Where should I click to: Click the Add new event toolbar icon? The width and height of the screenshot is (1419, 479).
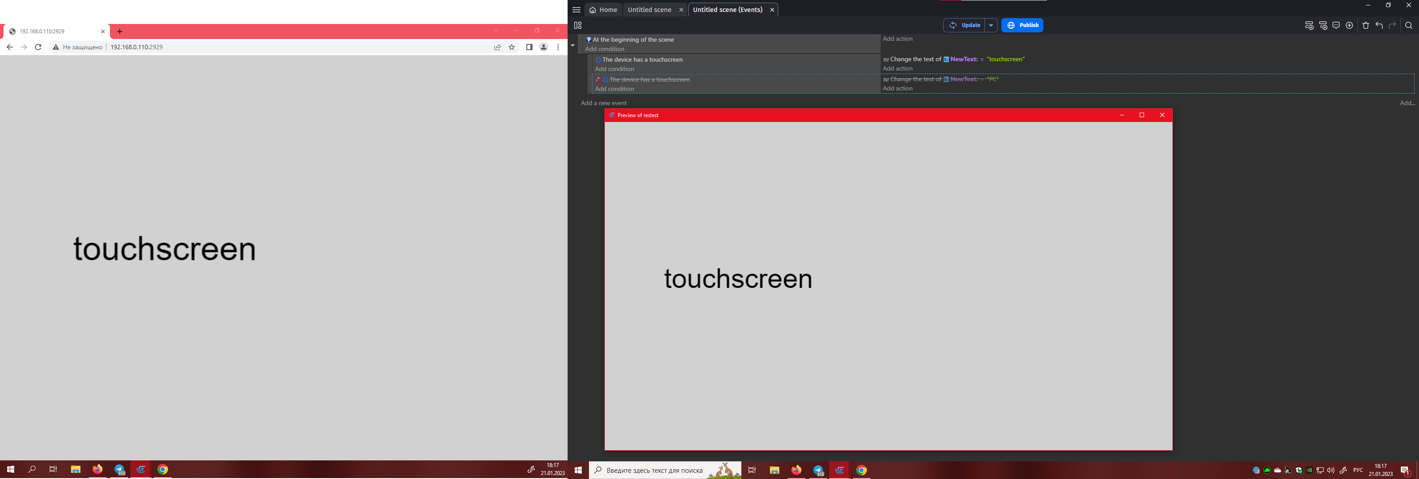click(x=1309, y=25)
